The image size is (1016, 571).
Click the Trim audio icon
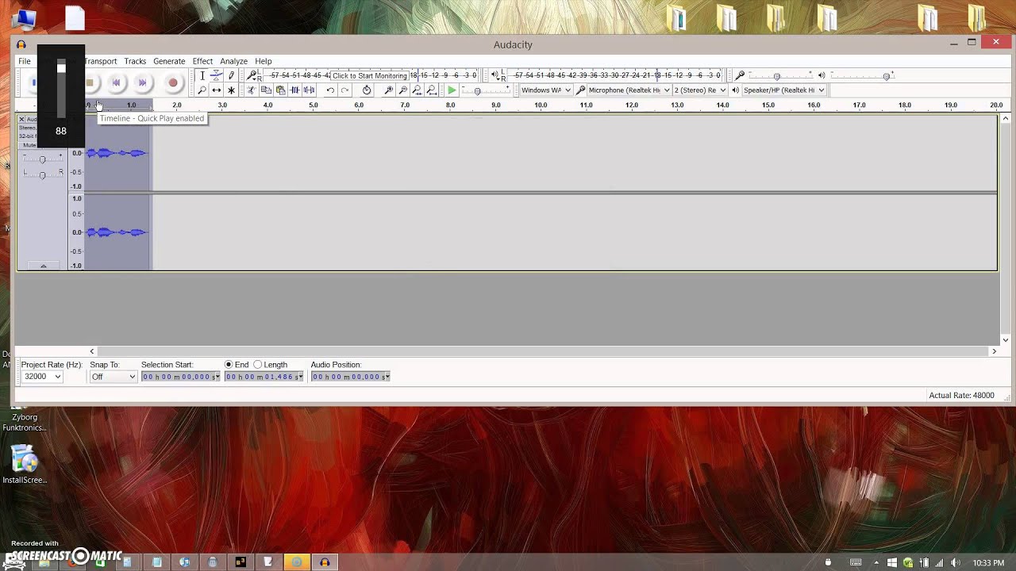pyautogui.click(x=294, y=90)
